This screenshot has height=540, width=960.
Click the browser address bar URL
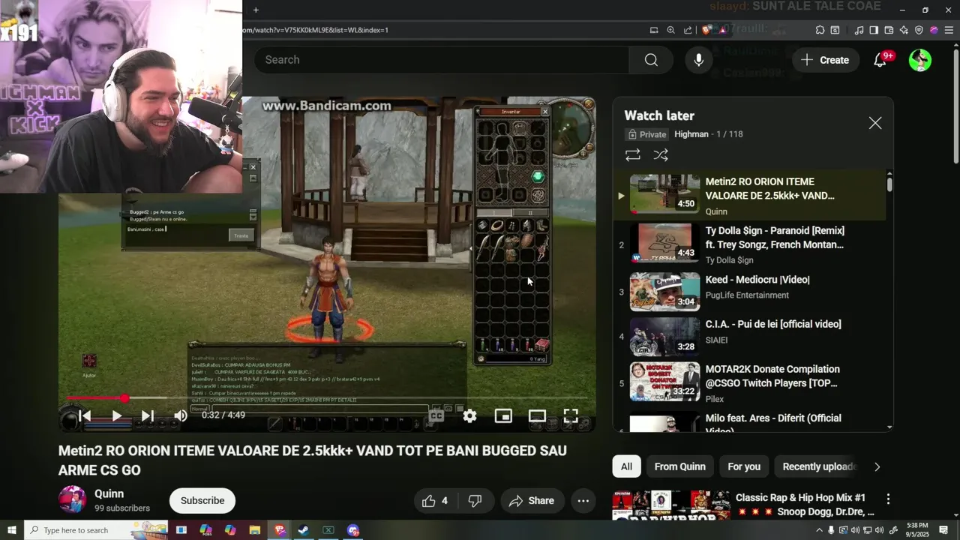click(315, 30)
